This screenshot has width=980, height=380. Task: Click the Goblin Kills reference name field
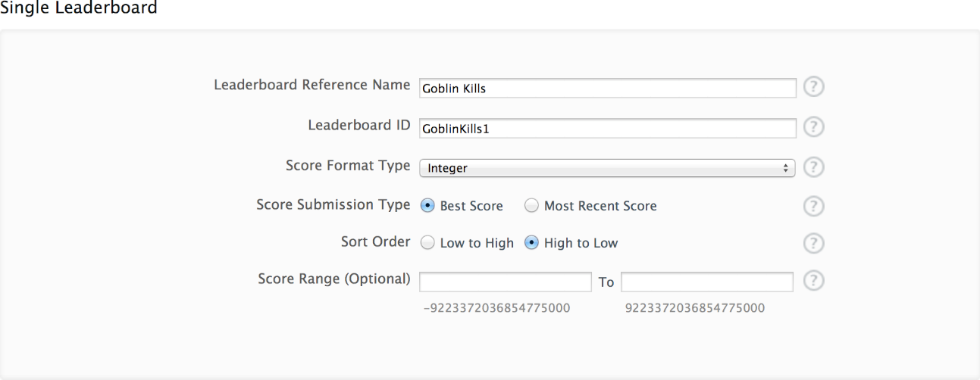606,89
